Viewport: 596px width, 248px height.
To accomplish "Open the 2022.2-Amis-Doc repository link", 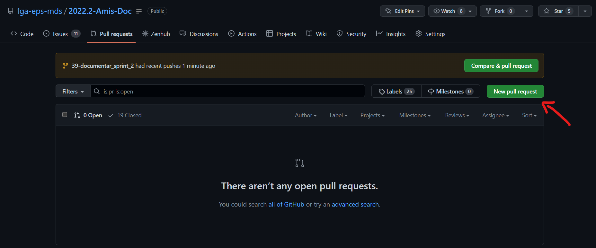I will [x=100, y=11].
